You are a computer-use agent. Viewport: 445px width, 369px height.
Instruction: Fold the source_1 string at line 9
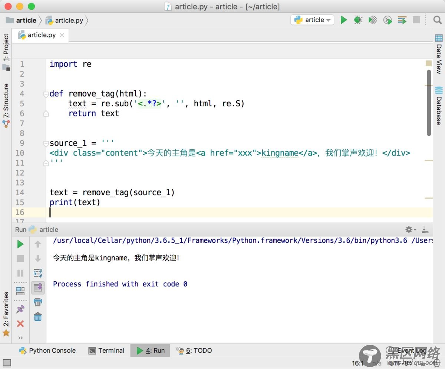(46, 143)
